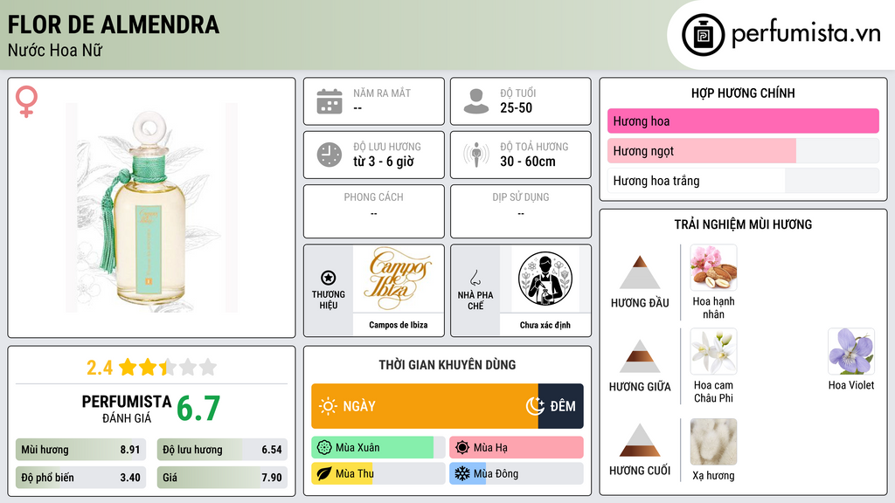Click the star rating icons beside 2.4

168,367
